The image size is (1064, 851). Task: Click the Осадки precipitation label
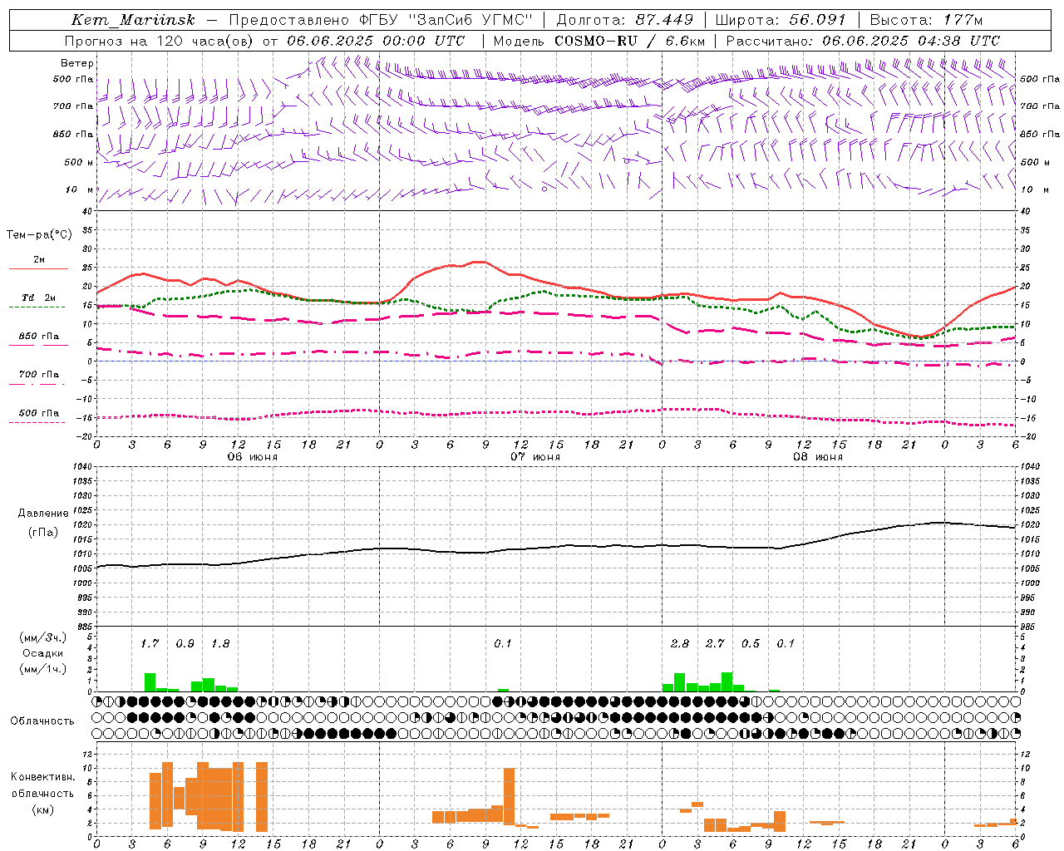(x=43, y=654)
